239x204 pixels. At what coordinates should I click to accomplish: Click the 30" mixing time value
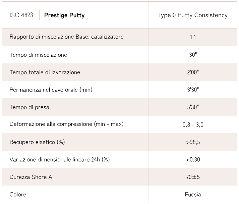point(193,55)
